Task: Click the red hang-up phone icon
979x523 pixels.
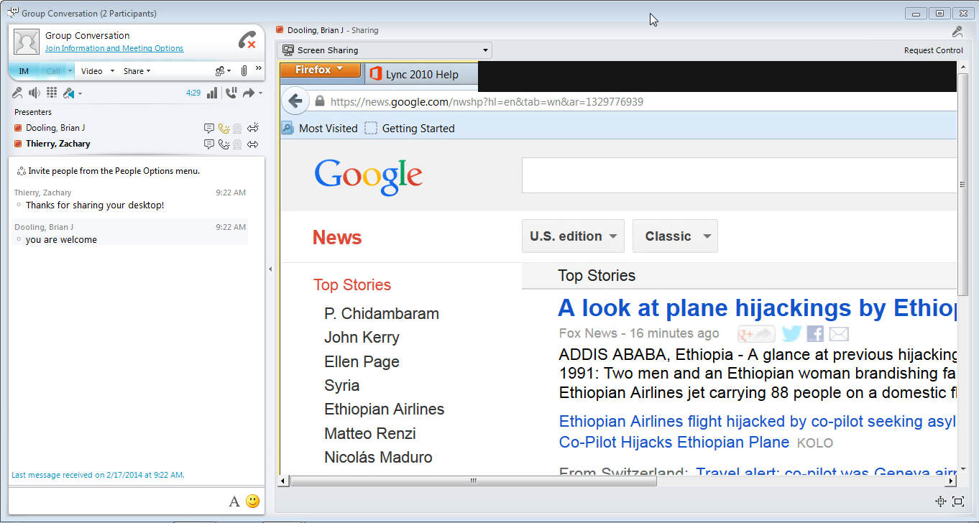Action: click(247, 40)
